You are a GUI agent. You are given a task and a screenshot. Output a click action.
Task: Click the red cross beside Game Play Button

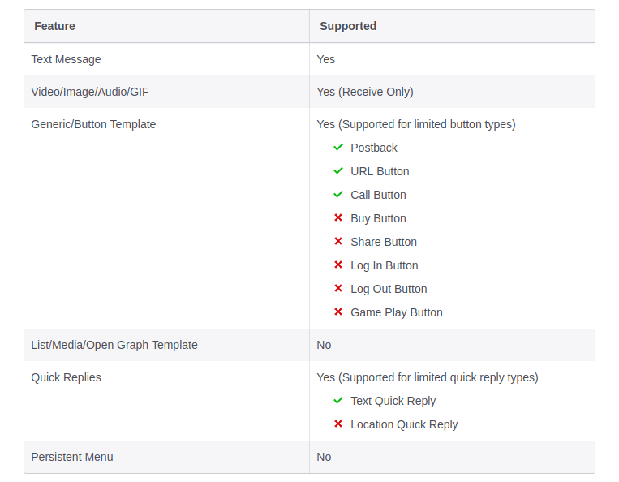[x=338, y=312]
